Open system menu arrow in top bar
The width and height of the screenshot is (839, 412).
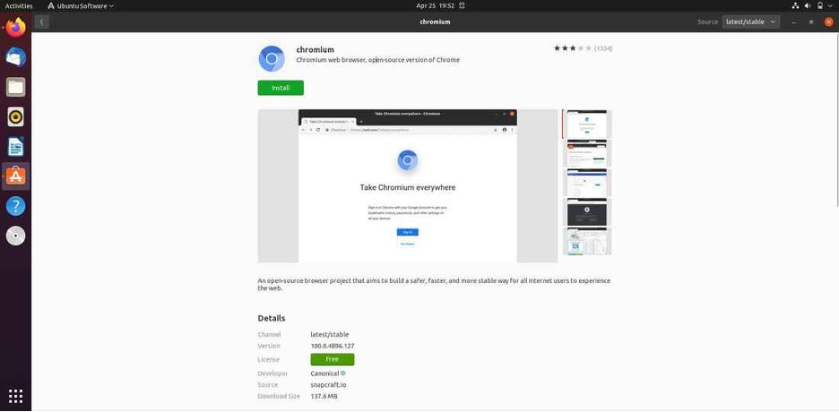coord(830,5)
